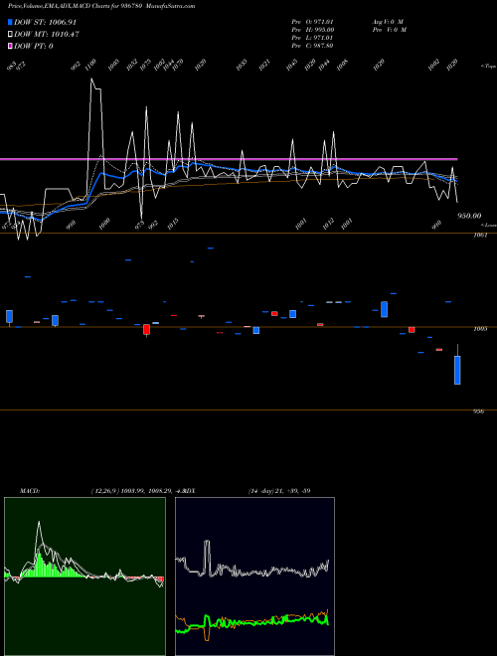
Task: Click the 'Pre C: 987.89' value
Action: pyautogui.click(x=312, y=46)
